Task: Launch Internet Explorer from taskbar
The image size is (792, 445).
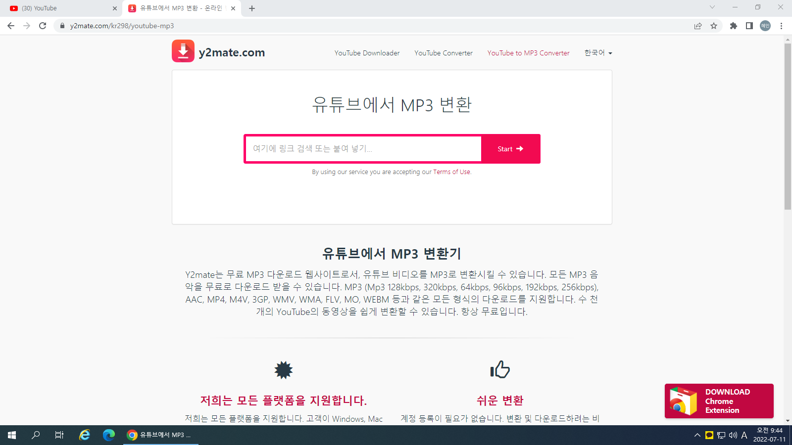Action: point(85,435)
